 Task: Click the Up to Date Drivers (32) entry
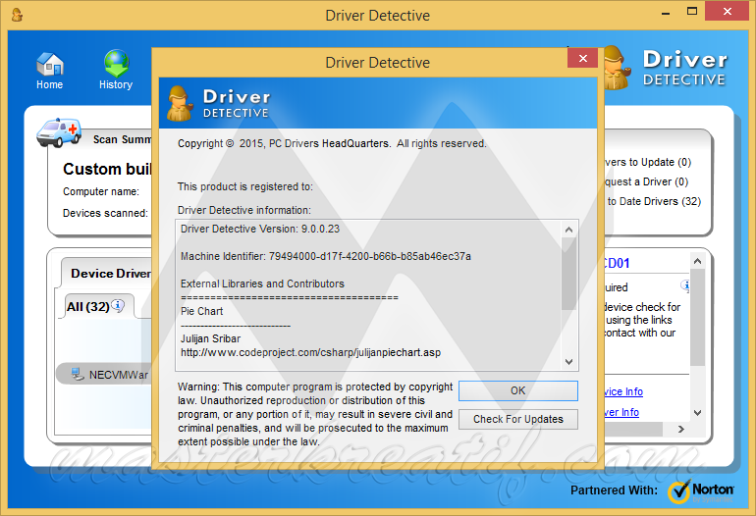[653, 201]
